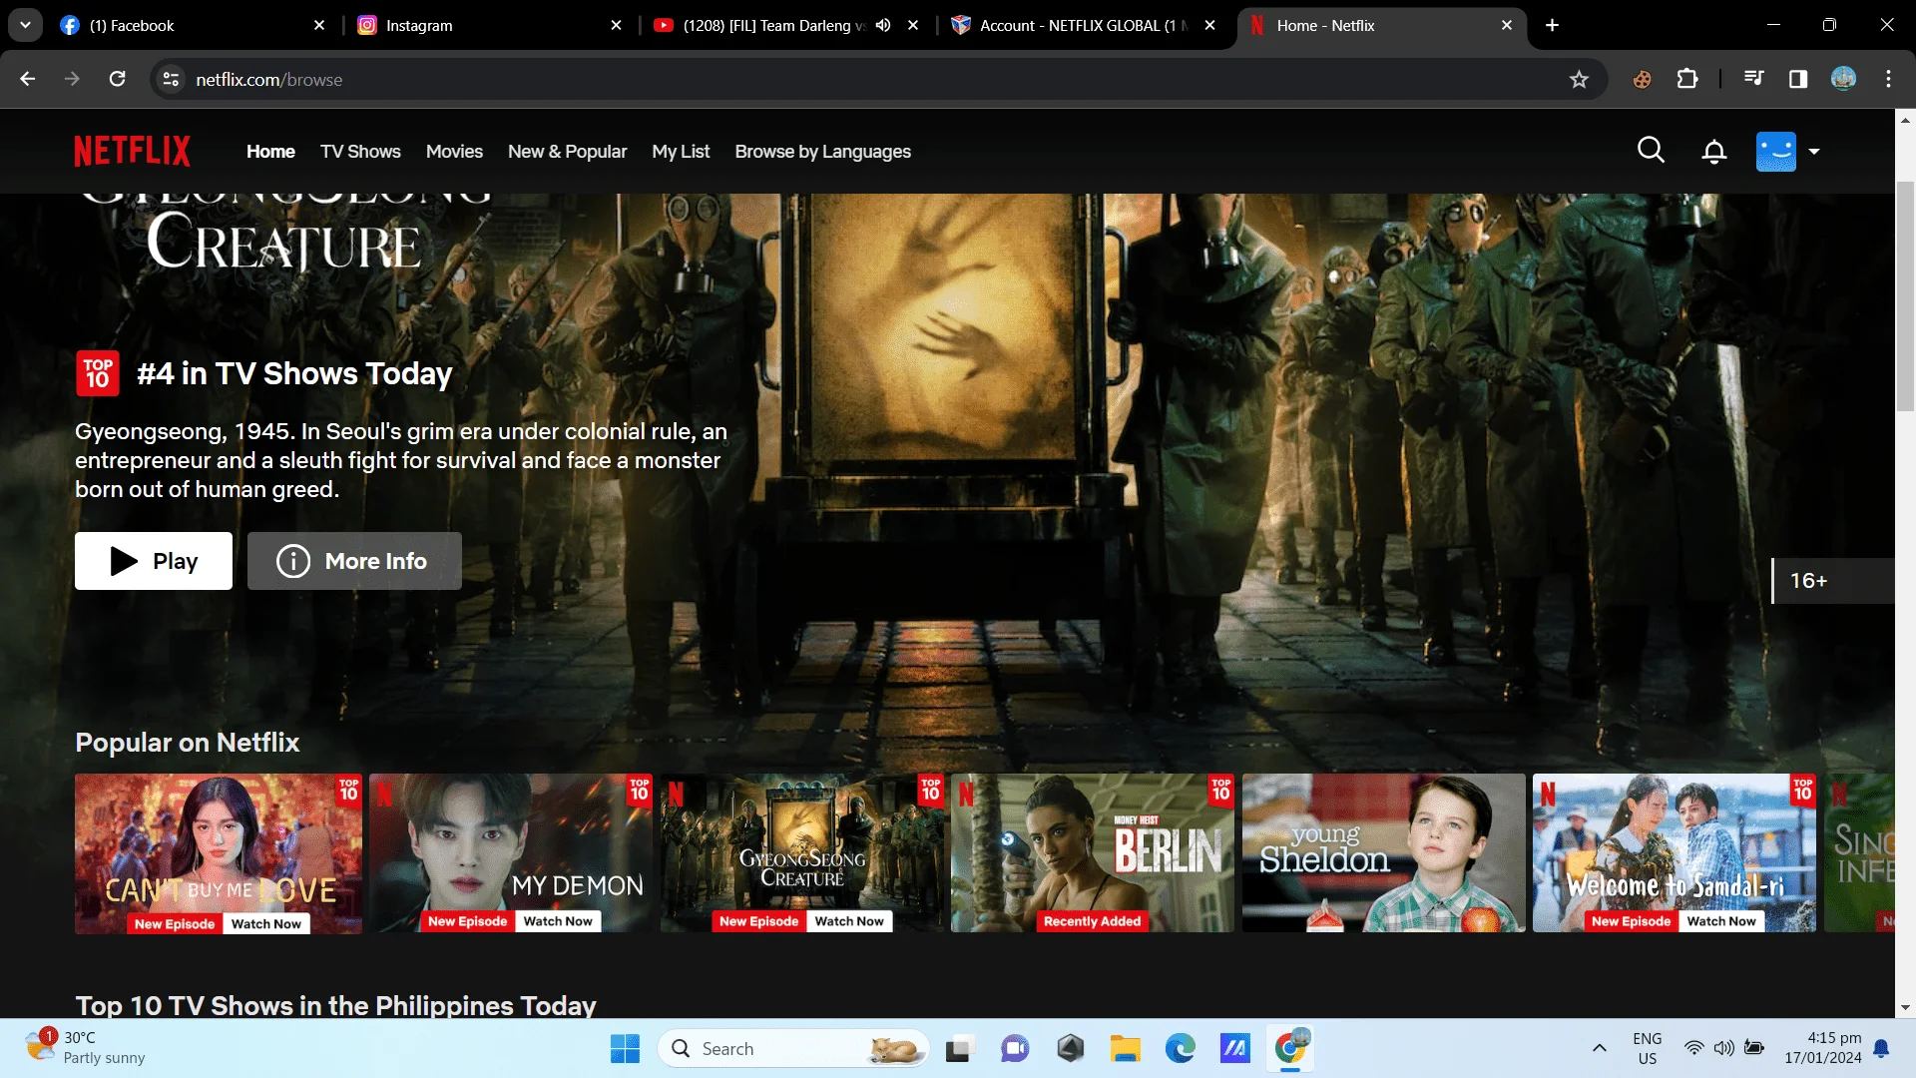Expand the profile menu caret
1916x1078 pixels.
click(1814, 152)
